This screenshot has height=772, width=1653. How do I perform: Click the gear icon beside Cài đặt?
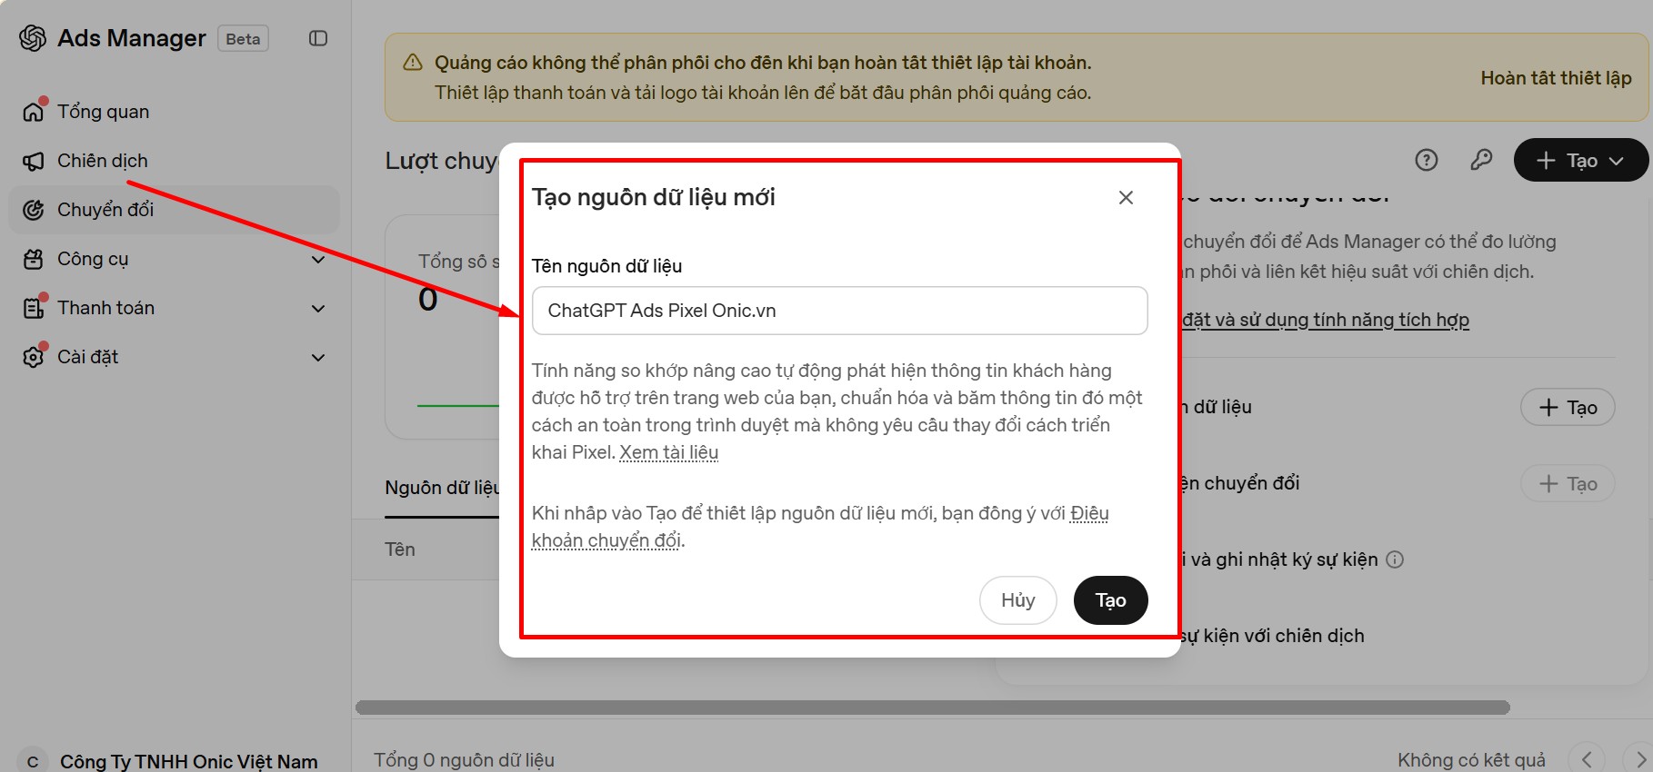(34, 357)
